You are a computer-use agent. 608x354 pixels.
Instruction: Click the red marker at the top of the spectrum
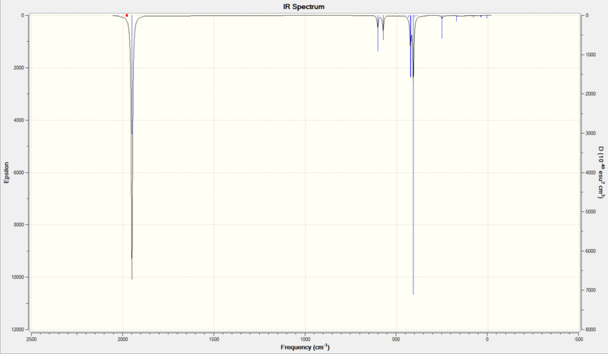coord(127,15)
